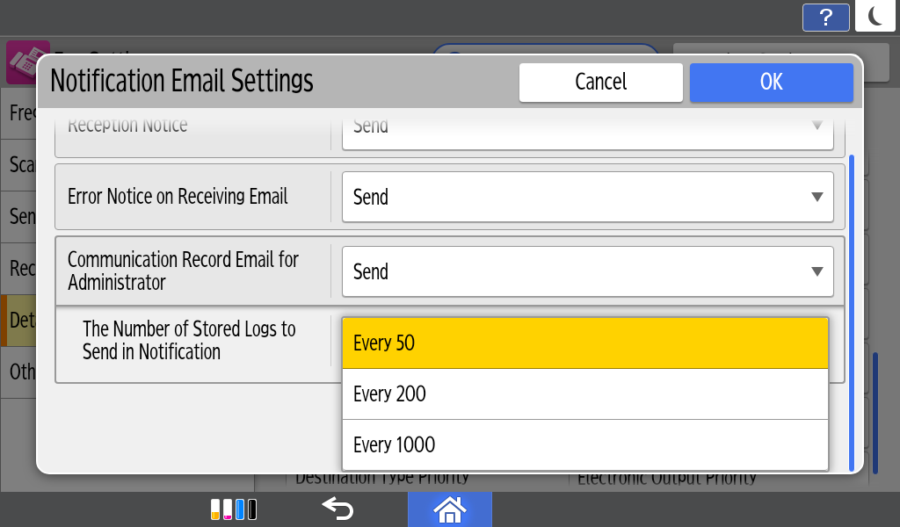Expand Error Notice on Receiving Email dropdown

point(587,197)
